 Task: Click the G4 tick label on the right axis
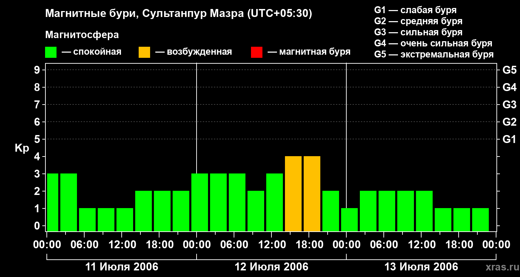pyautogui.click(x=509, y=87)
